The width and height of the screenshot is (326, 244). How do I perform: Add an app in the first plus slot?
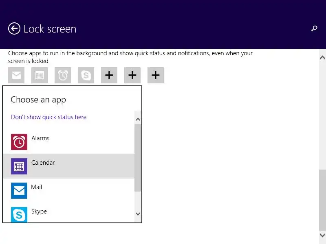[x=109, y=75]
